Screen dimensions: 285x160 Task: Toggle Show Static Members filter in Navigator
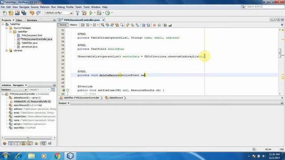(17, 143)
